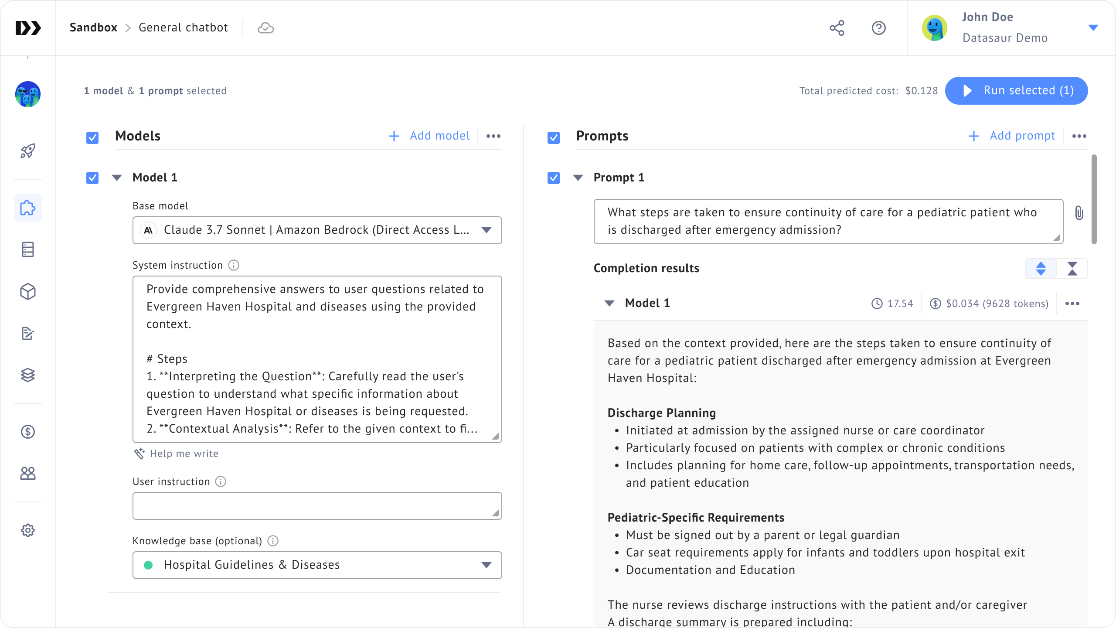This screenshot has width=1116, height=628.
Task: Toggle the Models select-all checkbox
Action: coord(92,137)
